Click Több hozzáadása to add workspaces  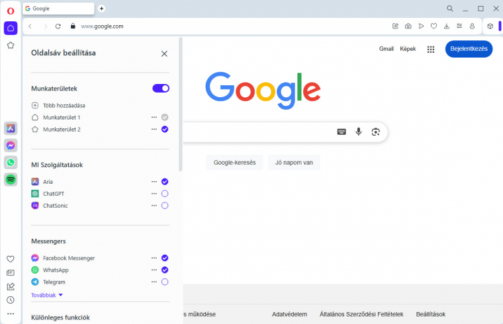point(58,105)
